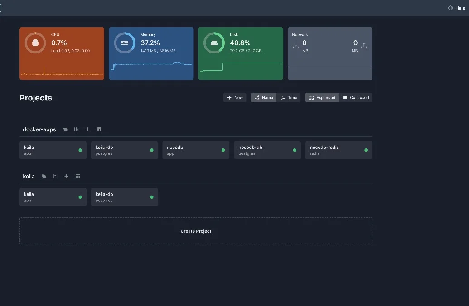469x306 pixels.
Task: Open the nocodb app service card
Action: pyautogui.click(x=196, y=150)
